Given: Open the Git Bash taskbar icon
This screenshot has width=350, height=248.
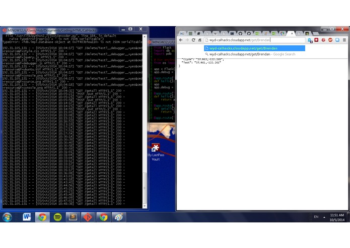Looking at the screenshot, I should (88, 217).
